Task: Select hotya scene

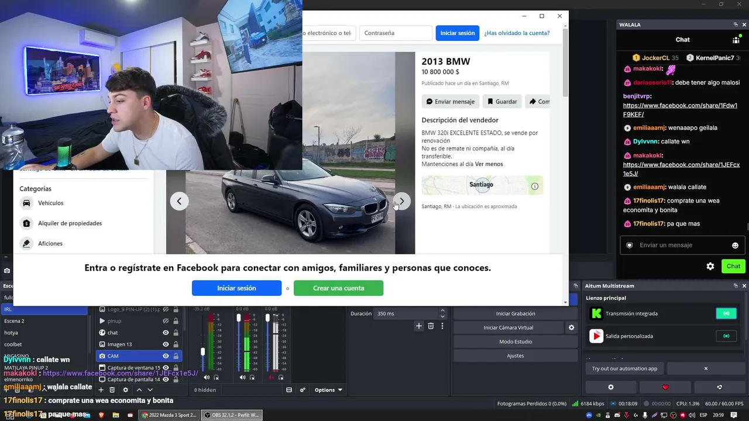Action: click(44, 333)
